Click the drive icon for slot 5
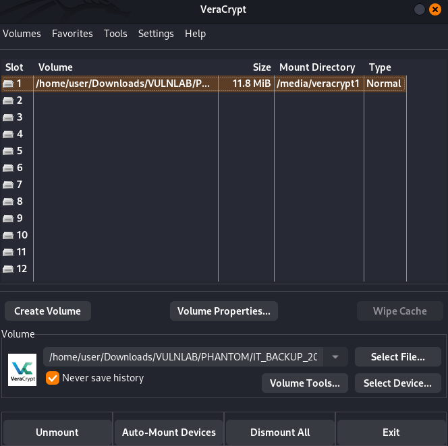Image resolution: width=448 pixels, height=446 pixels. pyautogui.click(x=8, y=151)
